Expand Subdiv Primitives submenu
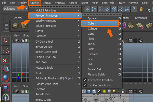Image resolution: width=153 pixels, height=102 pixels. point(55,21)
